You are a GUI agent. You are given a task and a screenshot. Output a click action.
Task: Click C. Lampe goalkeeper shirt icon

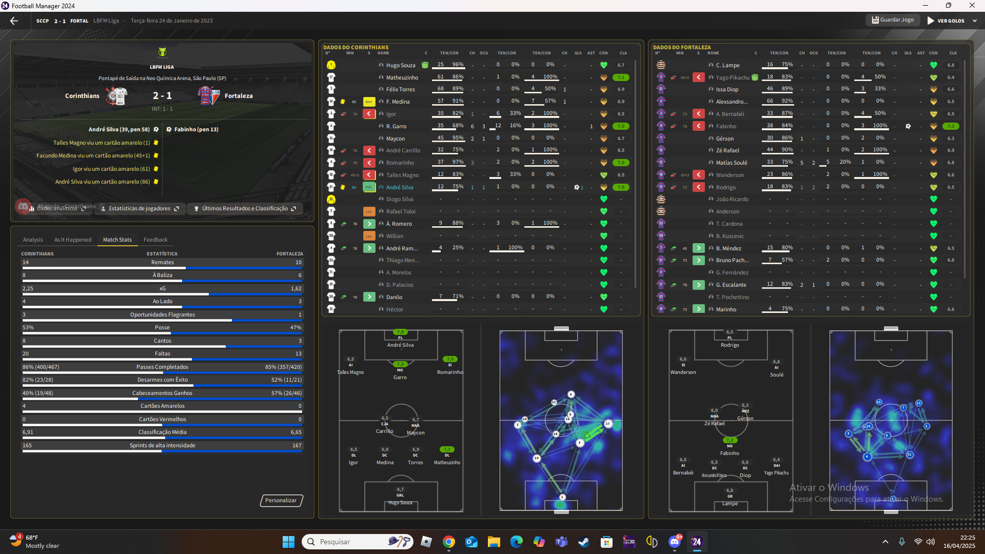(x=661, y=65)
